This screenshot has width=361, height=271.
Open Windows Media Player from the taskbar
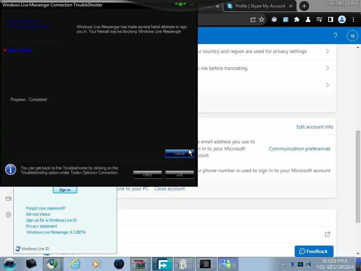click(96, 264)
